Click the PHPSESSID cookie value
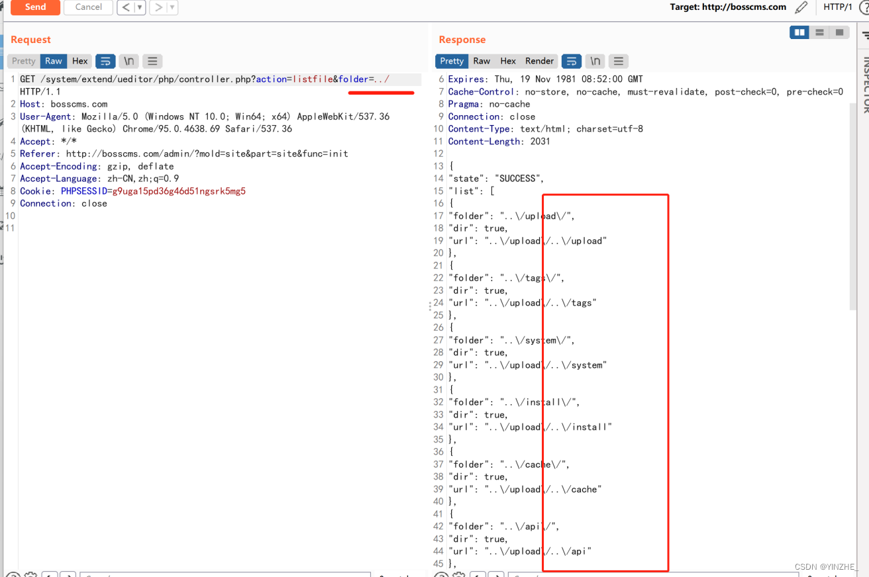Image resolution: width=869 pixels, height=577 pixels. pos(179,191)
